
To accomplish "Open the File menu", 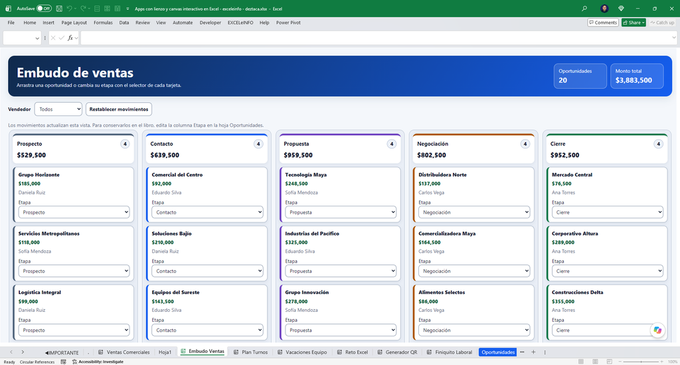I will (11, 23).
